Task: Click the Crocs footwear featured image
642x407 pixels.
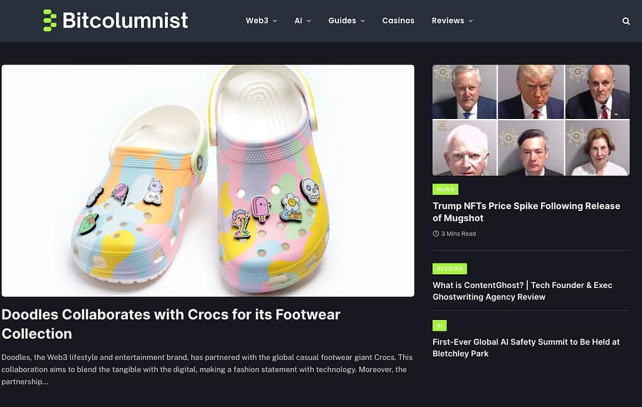Action: tap(209, 180)
